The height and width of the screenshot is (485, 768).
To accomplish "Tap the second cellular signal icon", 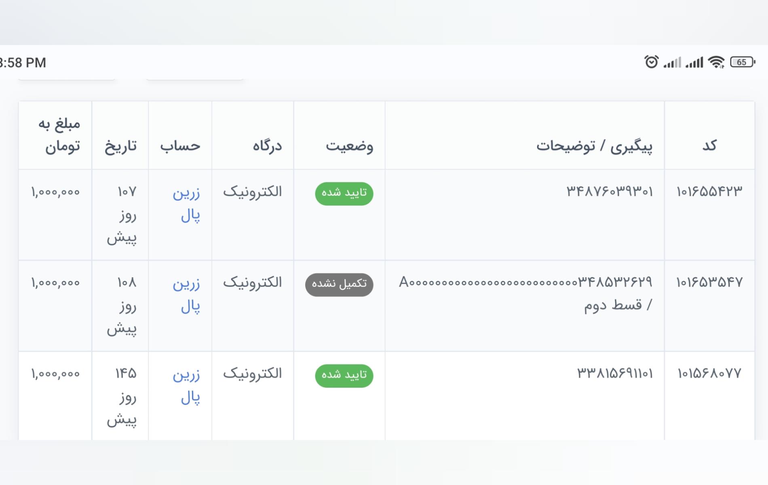I will tap(694, 63).
